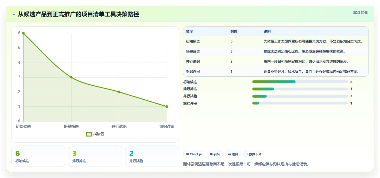Click the 漏斗转化 label

(360, 13)
